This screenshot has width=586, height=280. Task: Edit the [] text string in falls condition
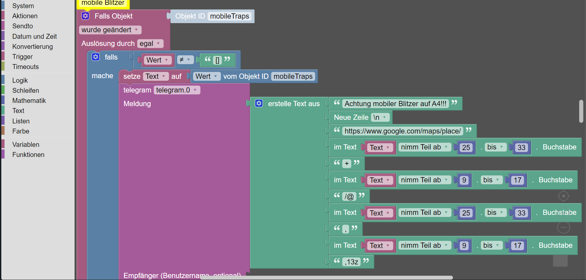pyautogui.click(x=217, y=60)
